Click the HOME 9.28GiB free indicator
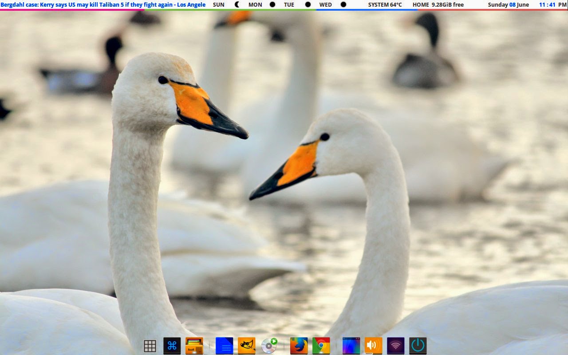This screenshot has width=568, height=355. coord(438,4)
